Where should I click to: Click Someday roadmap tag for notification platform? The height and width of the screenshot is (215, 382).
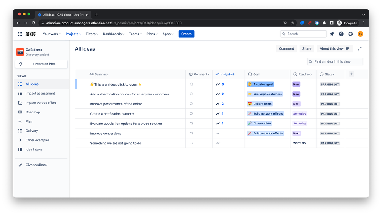[299, 113]
